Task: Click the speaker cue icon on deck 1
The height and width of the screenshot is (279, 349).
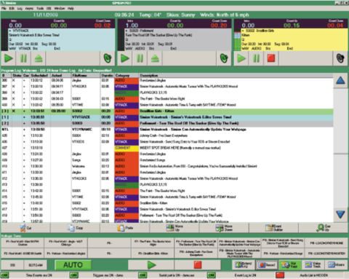Action: point(108,58)
